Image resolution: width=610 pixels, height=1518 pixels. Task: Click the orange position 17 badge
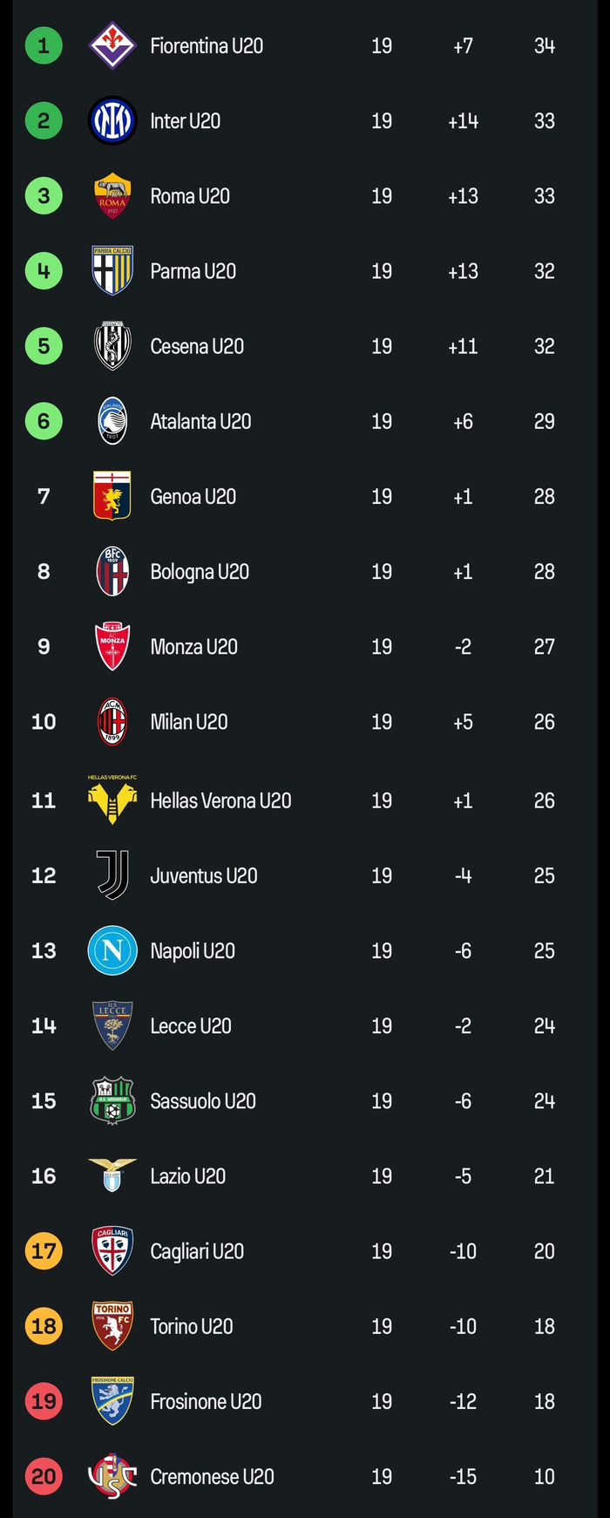tap(44, 1251)
